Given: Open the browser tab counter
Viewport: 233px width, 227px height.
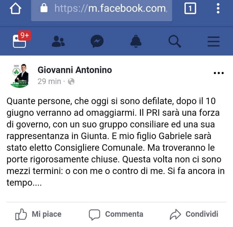Looking at the screenshot, I should [190, 8].
